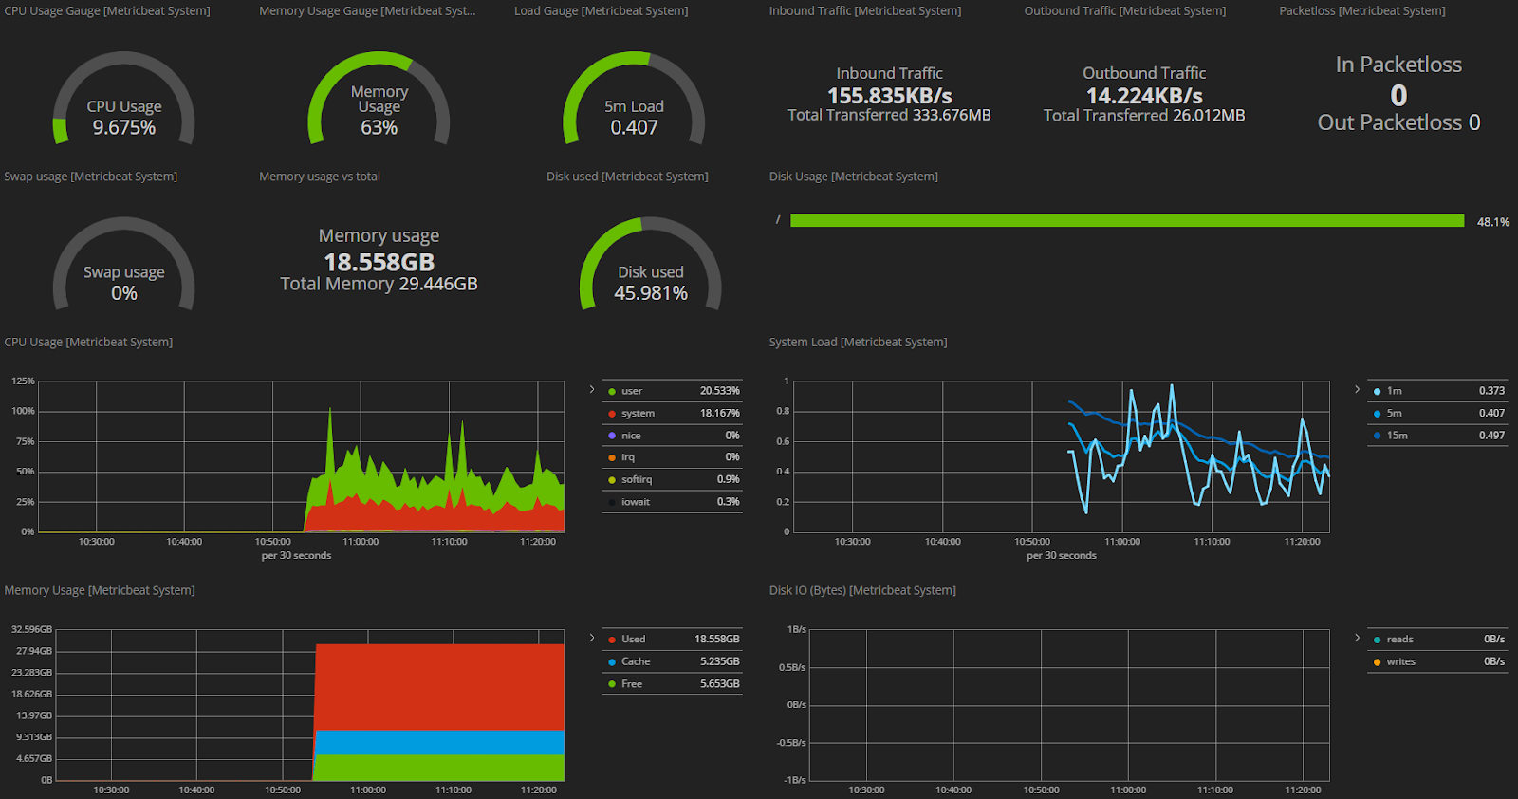Click the In Packetloss metric heading

1398,65
